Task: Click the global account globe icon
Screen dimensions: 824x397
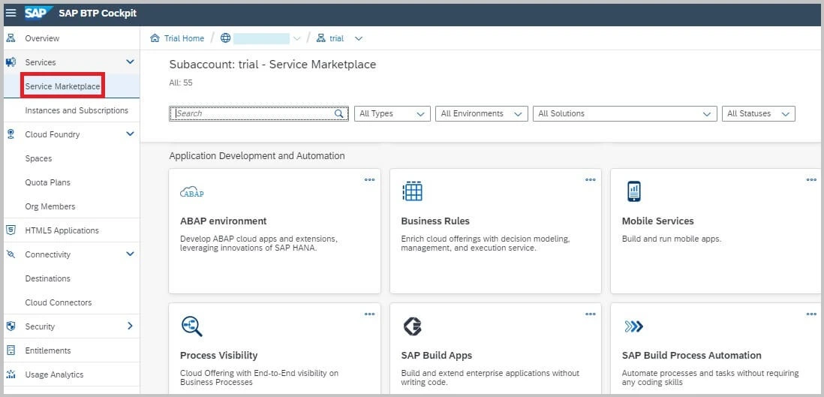Action: pos(225,38)
